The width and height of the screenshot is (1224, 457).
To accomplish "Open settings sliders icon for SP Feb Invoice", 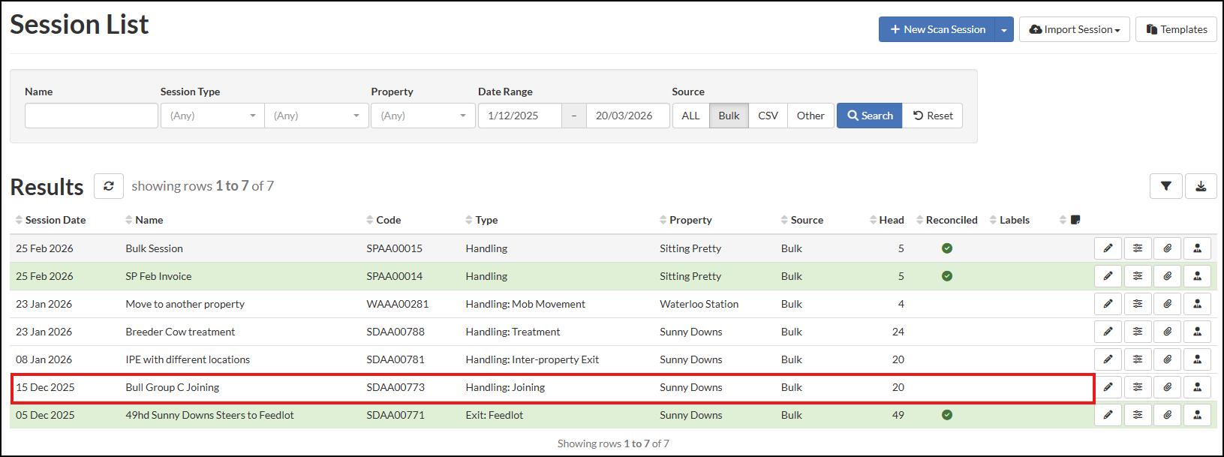I will pos(1138,276).
